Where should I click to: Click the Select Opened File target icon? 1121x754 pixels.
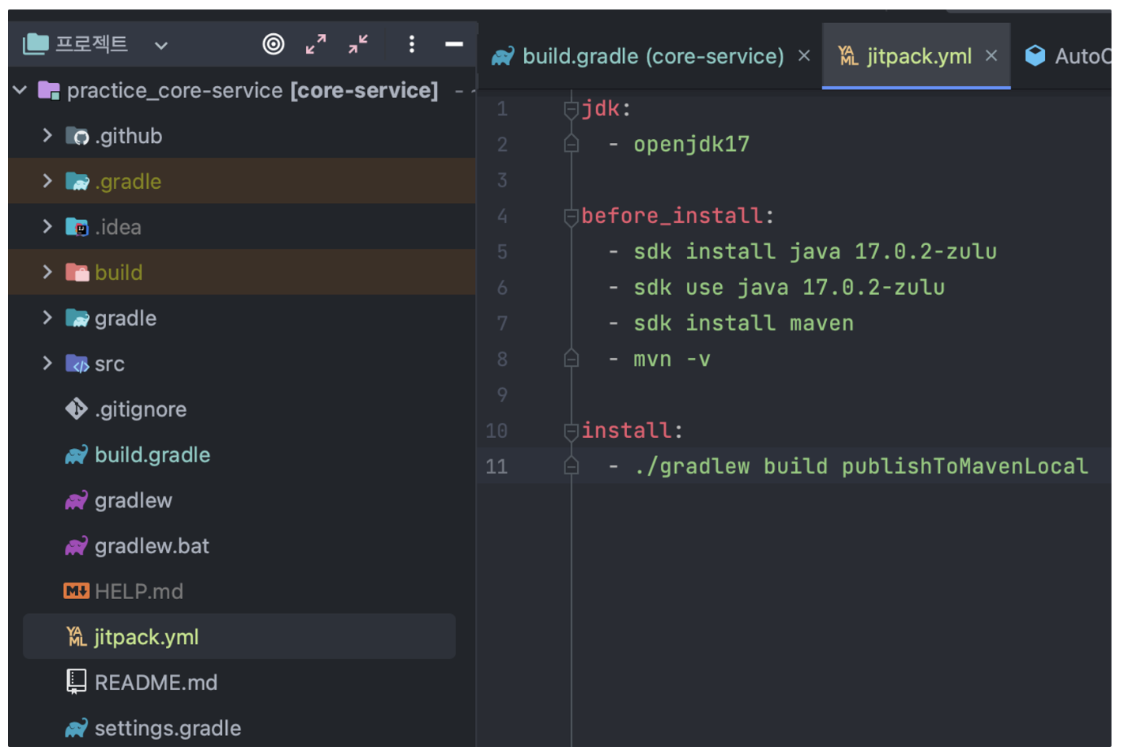tap(274, 44)
